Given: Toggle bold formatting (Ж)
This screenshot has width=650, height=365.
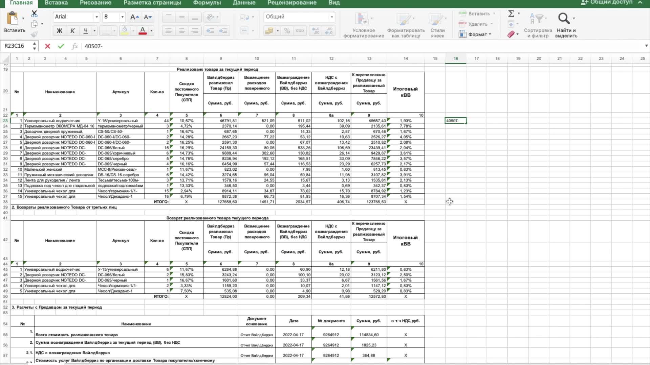Looking at the screenshot, I should (59, 31).
